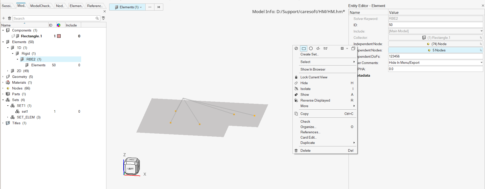Screen dimensions: 485x189
Task: Click the Materials folder icon
Action: (x=8, y=82)
